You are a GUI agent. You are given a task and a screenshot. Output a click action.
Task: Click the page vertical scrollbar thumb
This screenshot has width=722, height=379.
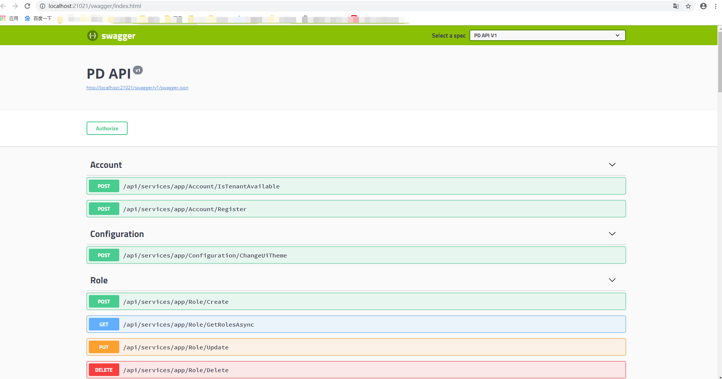[720, 62]
